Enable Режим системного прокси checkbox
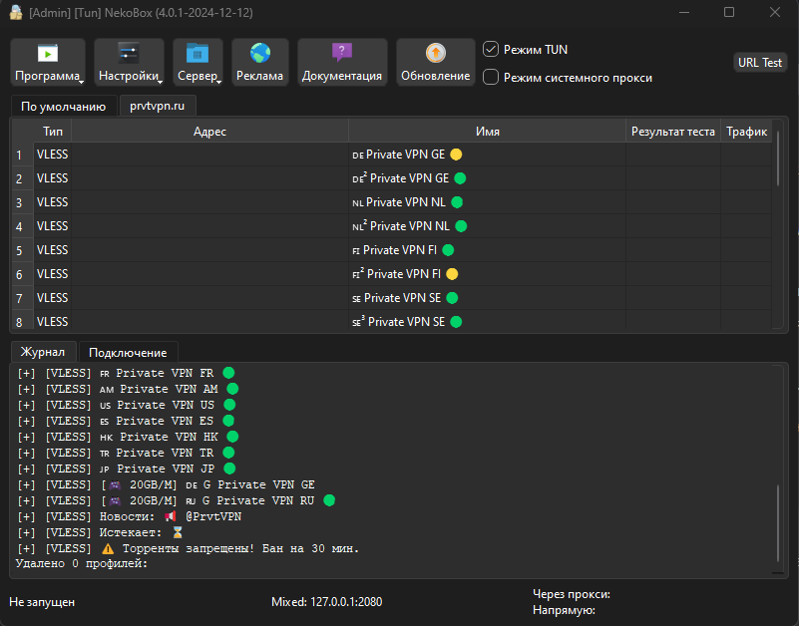The width and height of the screenshot is (799, 626). [x=491, y=77]
